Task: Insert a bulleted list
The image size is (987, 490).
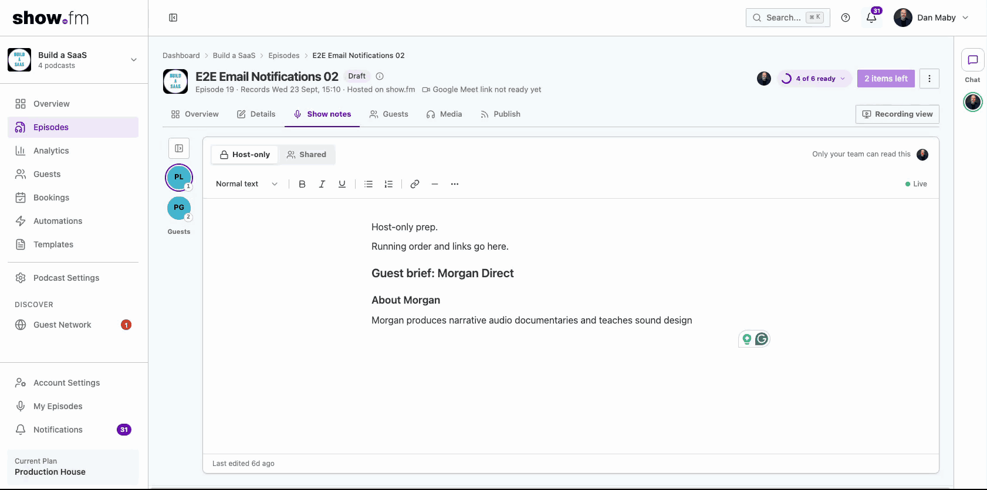Action: tap(369, 184)
